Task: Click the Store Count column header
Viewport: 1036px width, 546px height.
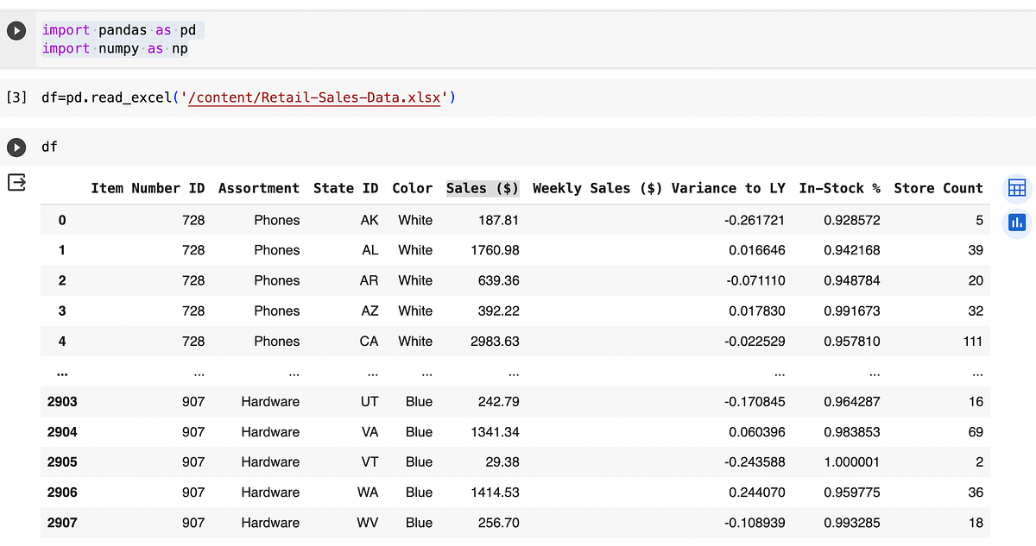Action: click(938, 188)
